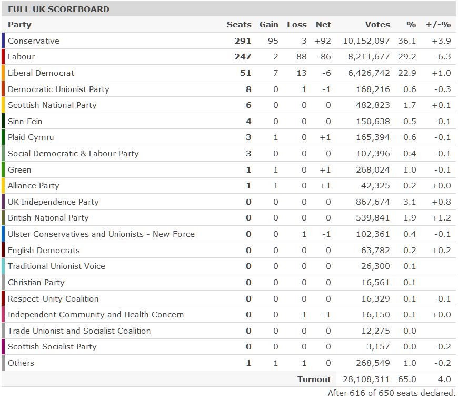Click British National Party votes 539,841
This screenshot has width=458, height=400.
(373, 218)
